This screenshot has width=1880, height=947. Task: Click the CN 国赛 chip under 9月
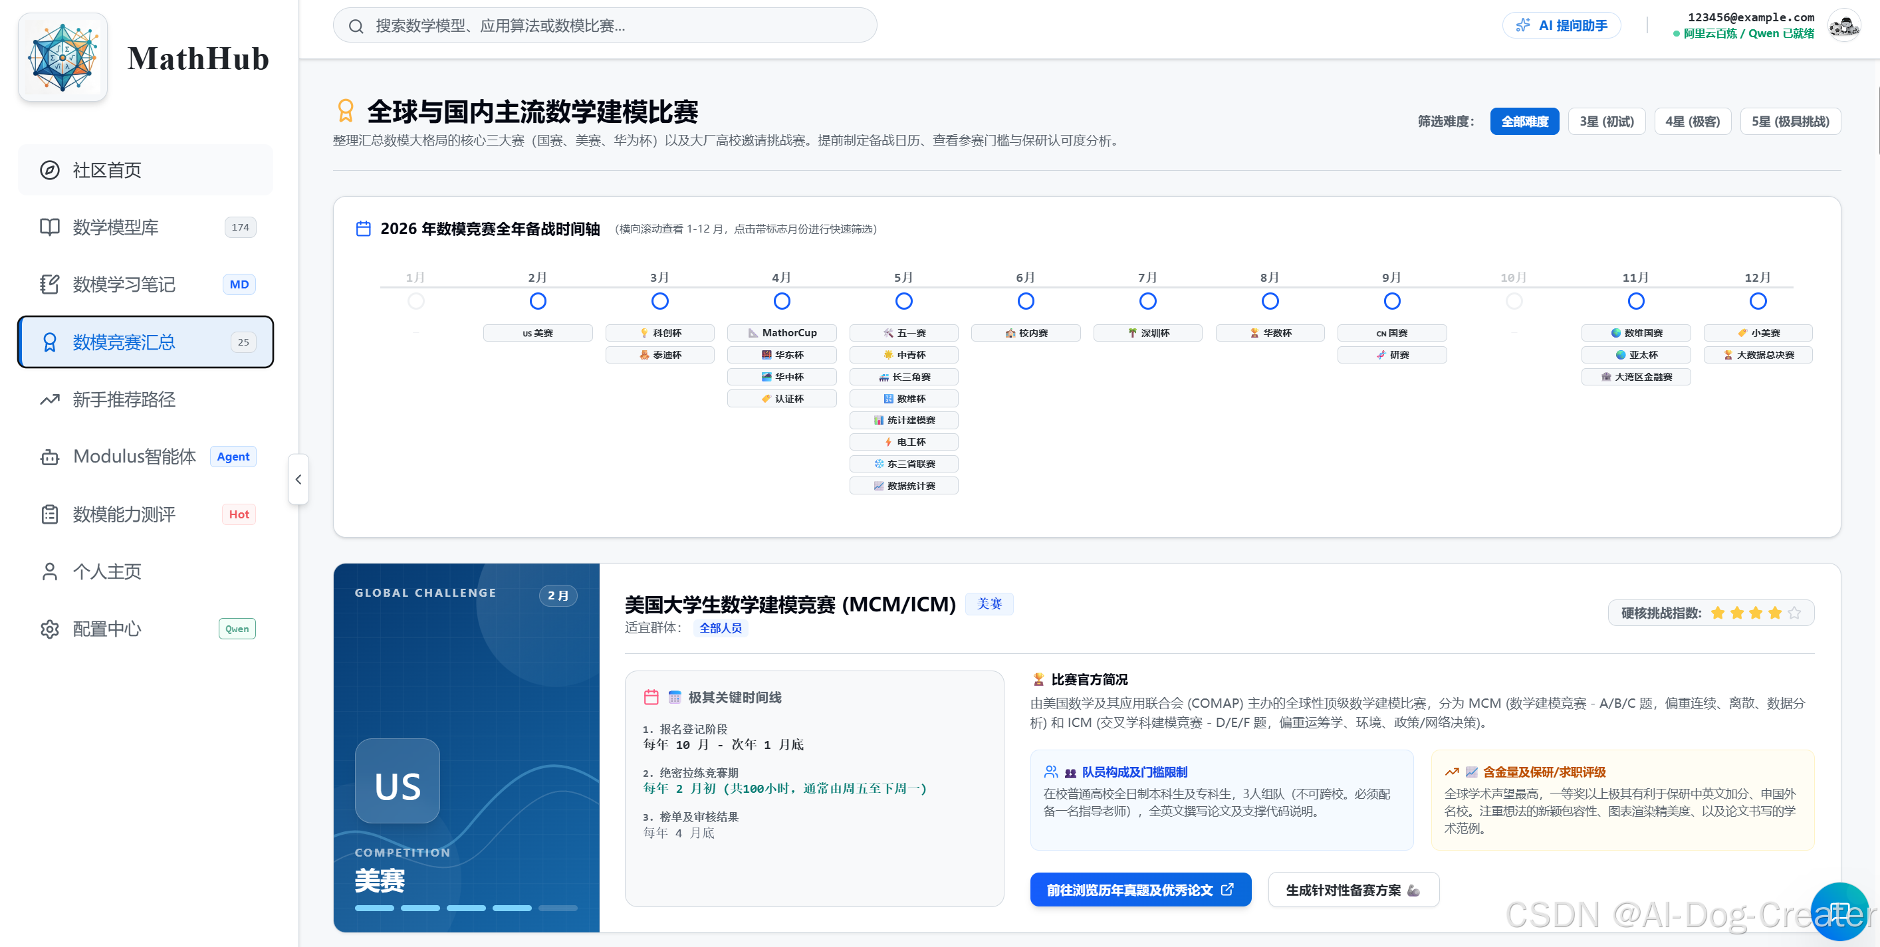click(x=1393, y=333)
